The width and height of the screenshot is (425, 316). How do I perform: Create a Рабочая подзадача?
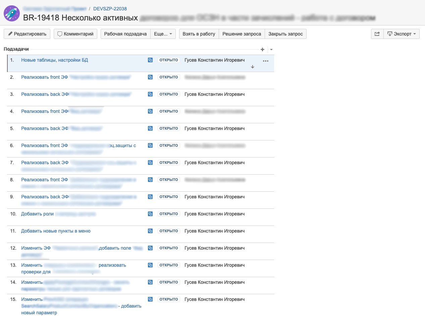125,34
